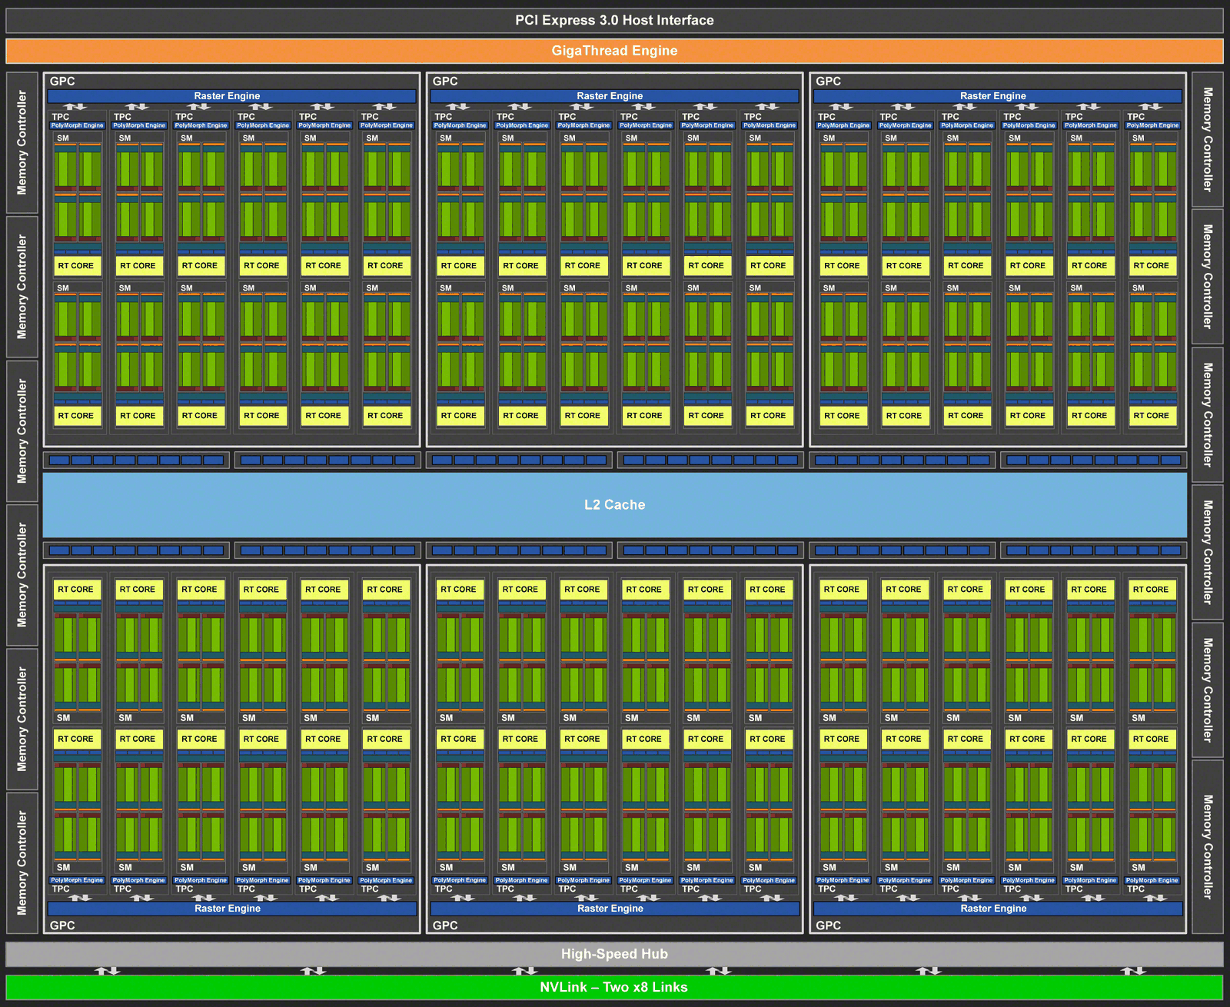The image size is (1230, 1007).
Task: Click last PolyMorph Engine in upper-right GPC
Action: (1152, 125)
